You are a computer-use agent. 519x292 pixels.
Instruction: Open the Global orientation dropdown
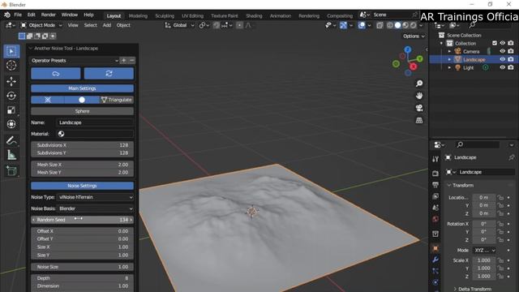(179, 25)
